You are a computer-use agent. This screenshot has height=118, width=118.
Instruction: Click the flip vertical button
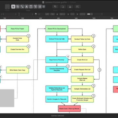coord(52,14)
